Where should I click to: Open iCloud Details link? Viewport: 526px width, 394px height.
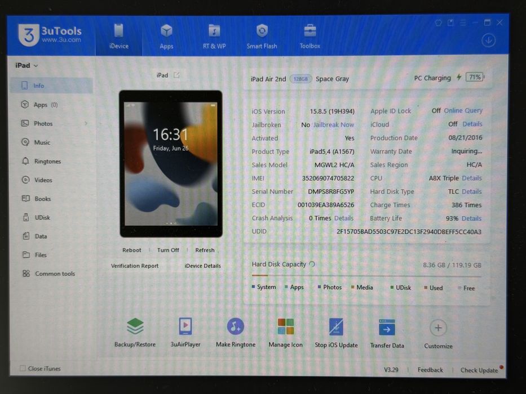(x=472, y=124)
